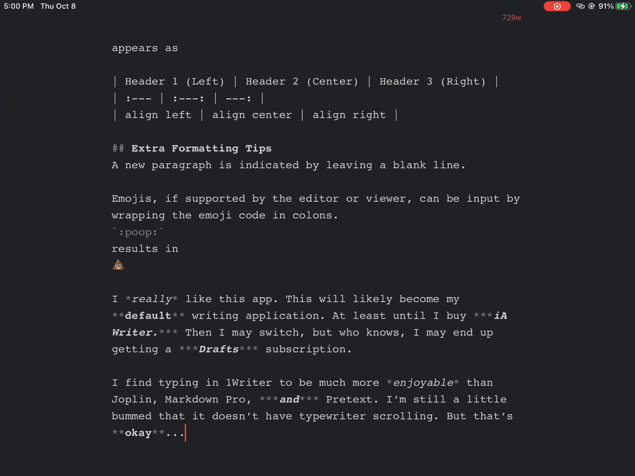Tap the red screen recording indicator

pyautogui.click(x=557, y=6)
